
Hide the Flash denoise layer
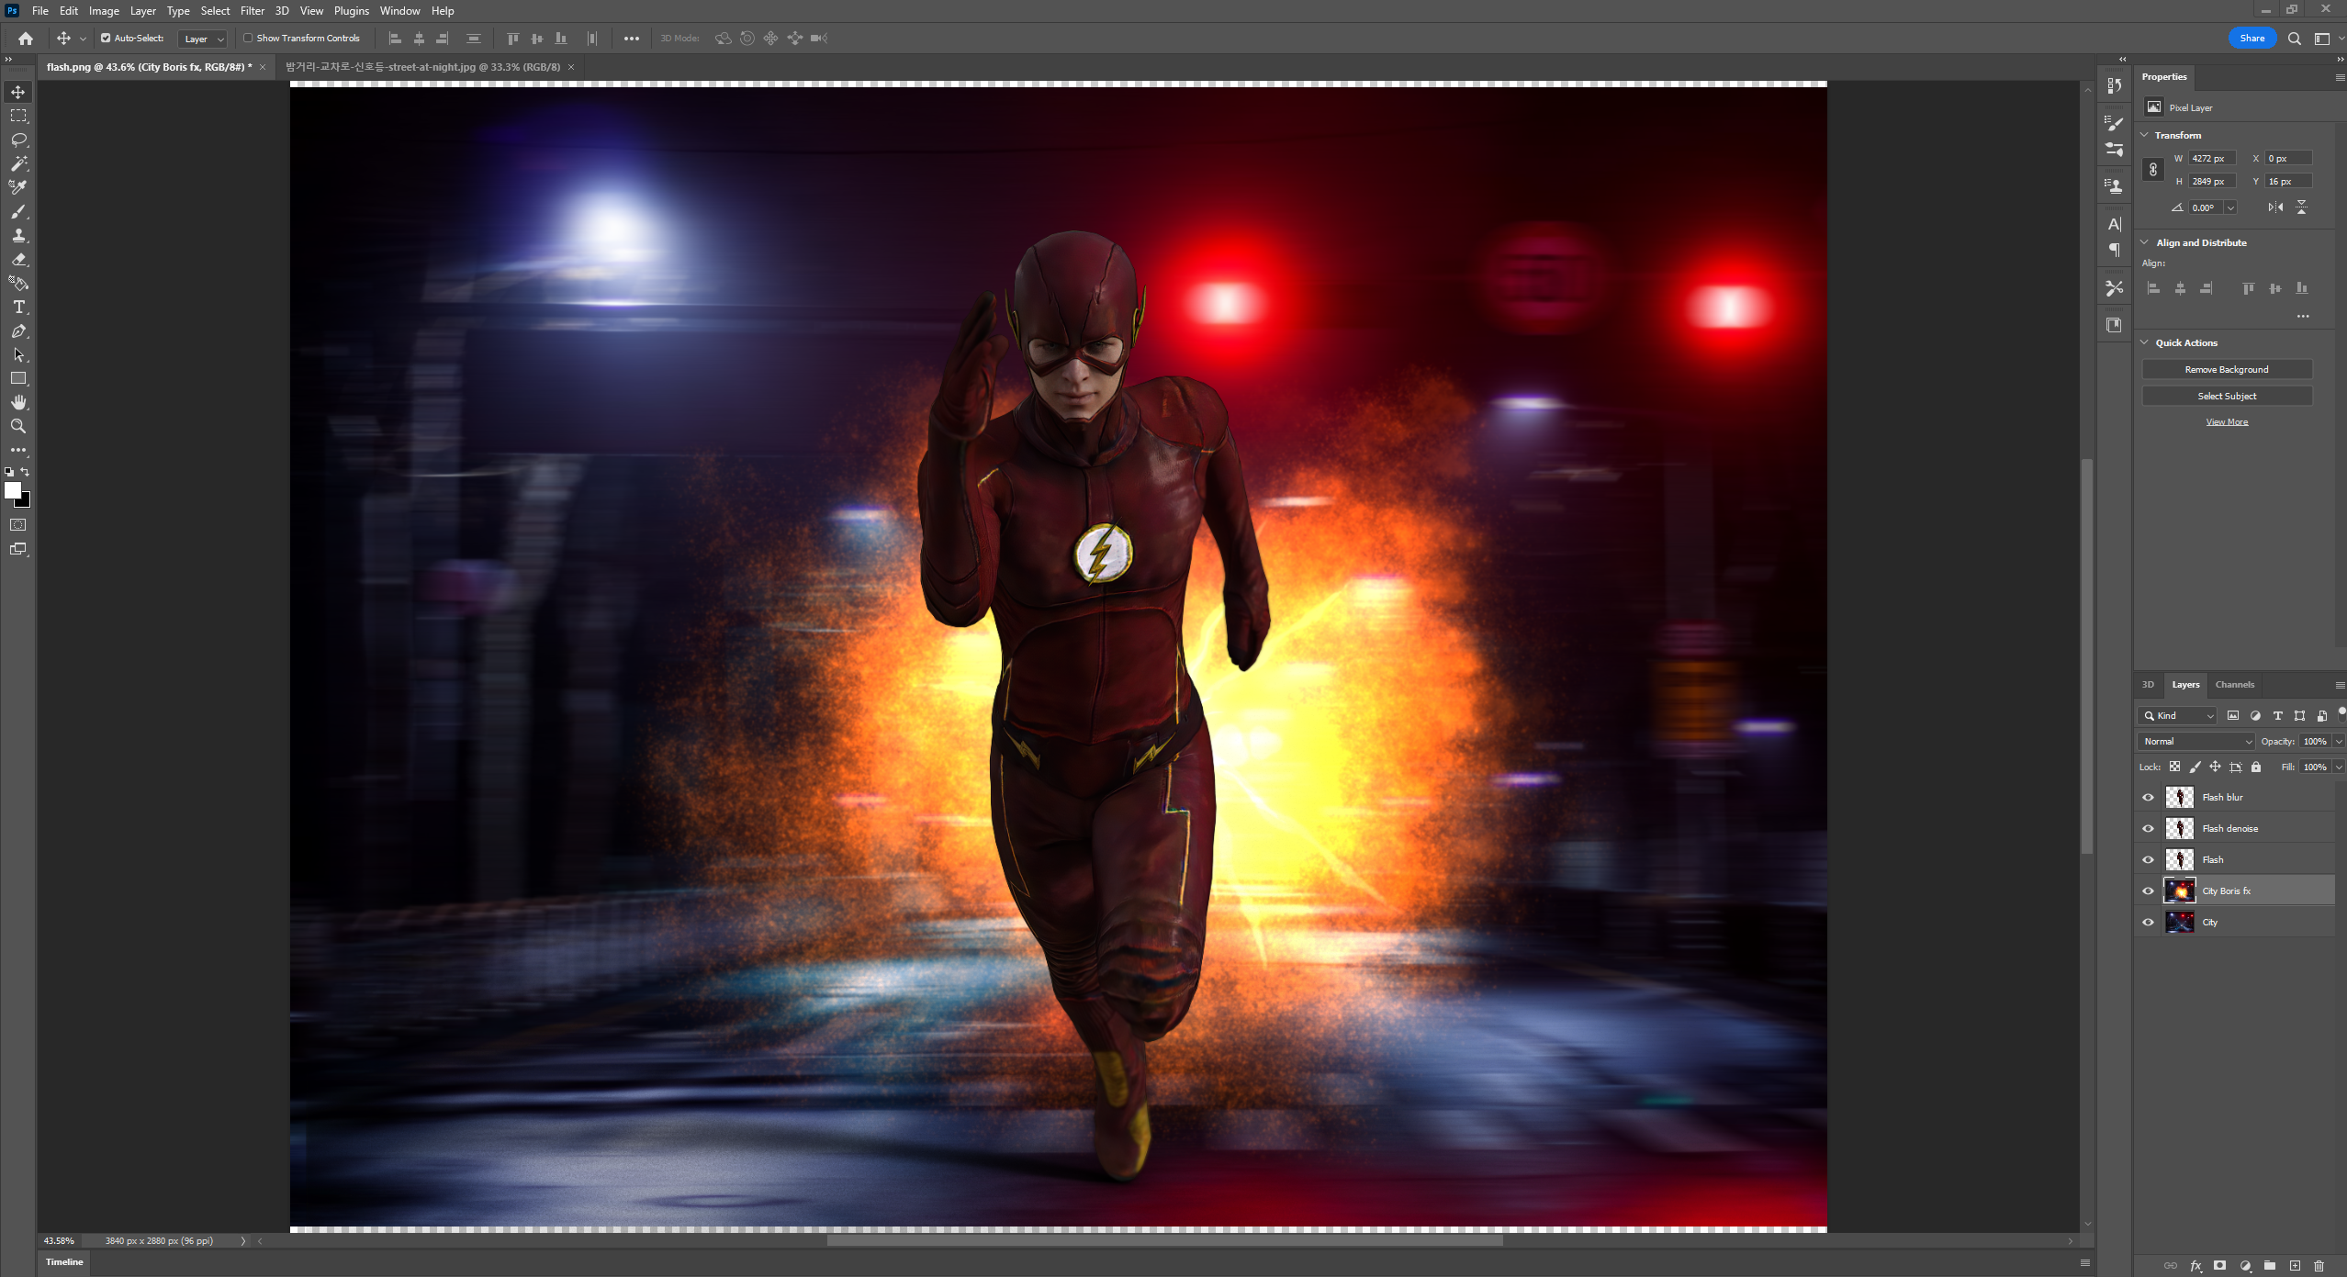(x=2148, y=829)
